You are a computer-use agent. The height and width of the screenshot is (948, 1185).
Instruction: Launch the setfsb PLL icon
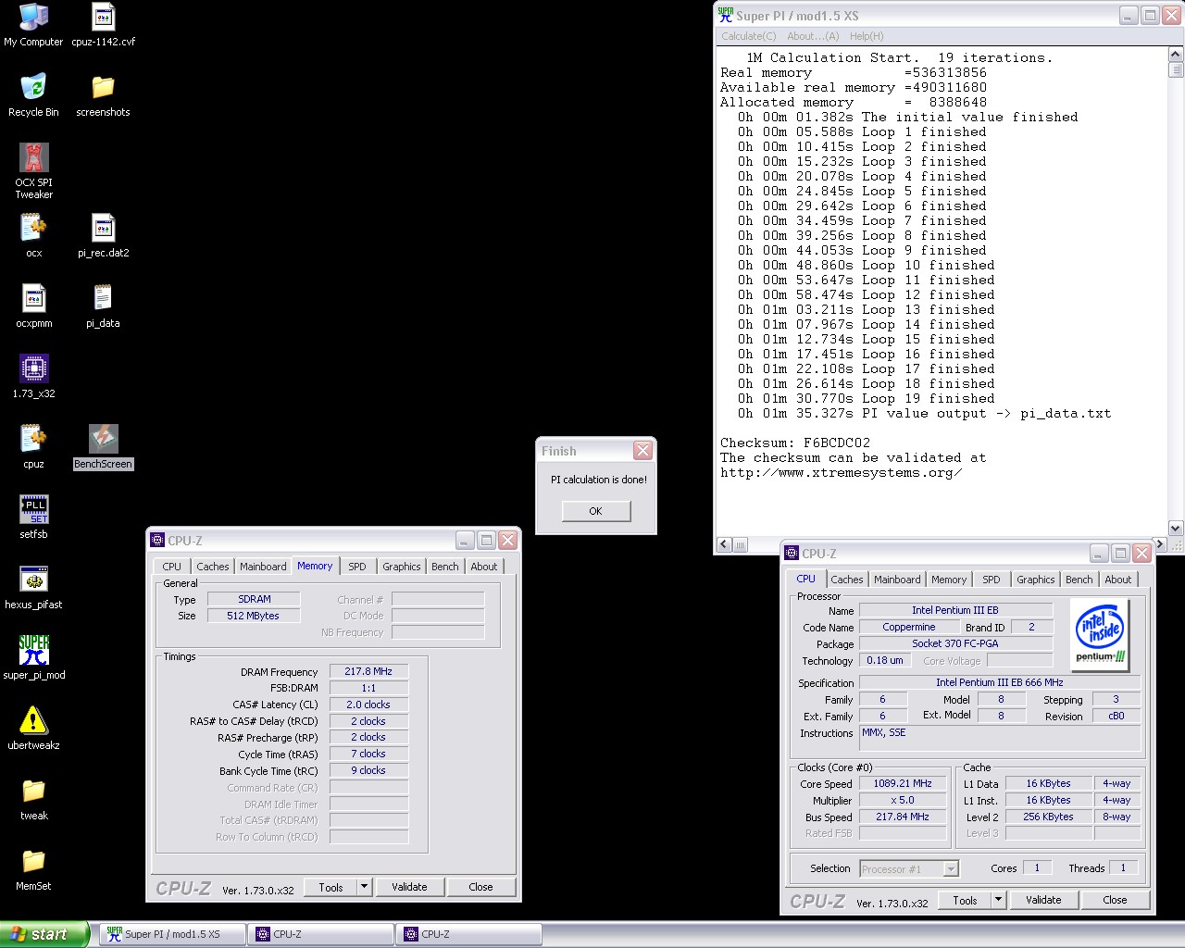[x=33, y=517]
